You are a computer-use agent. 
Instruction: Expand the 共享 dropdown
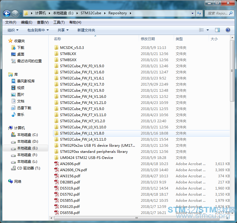pyautogui.click(x=63, y=30)
